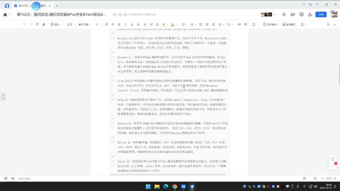340x191 pixels.
Task: Start presentation mode
Action: coord(301,15)
